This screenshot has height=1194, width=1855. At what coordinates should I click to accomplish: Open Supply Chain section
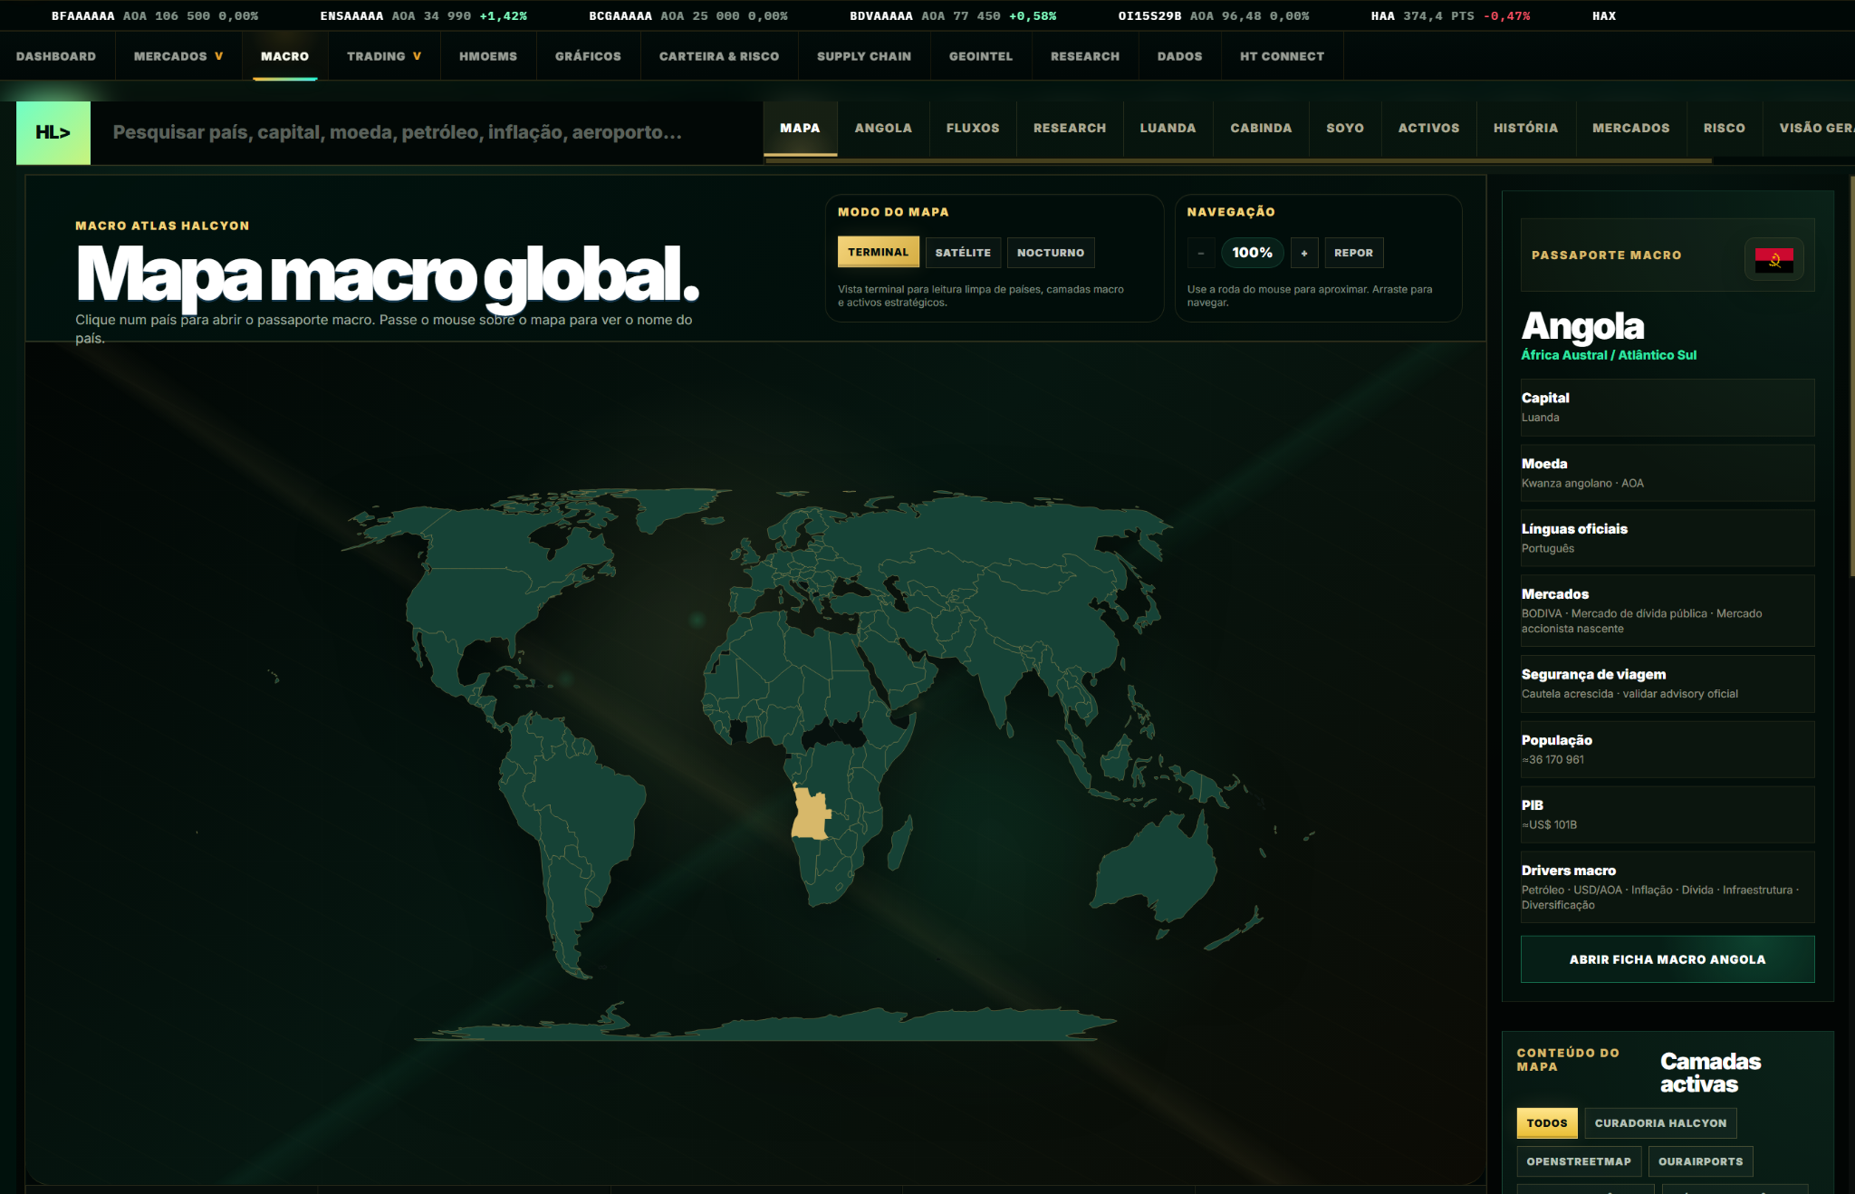864,56
